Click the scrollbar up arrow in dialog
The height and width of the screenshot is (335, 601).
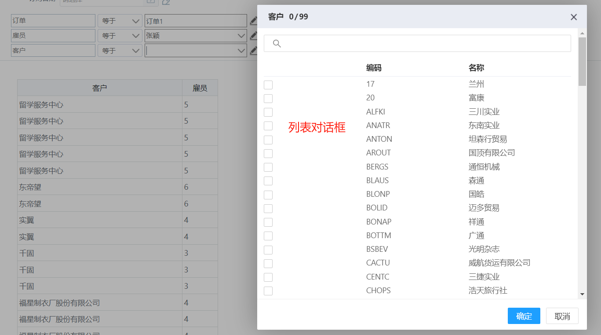click(582, 33)
